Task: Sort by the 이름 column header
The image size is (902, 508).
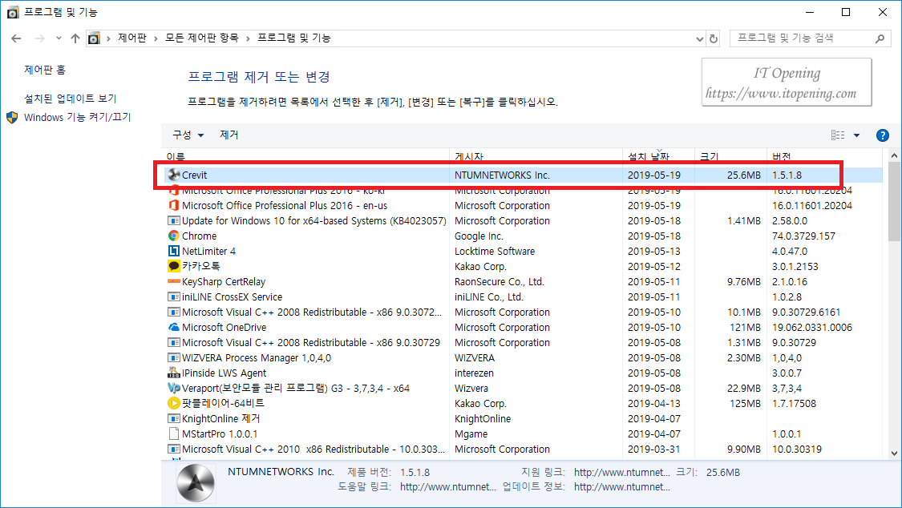Action: [176, 156]
